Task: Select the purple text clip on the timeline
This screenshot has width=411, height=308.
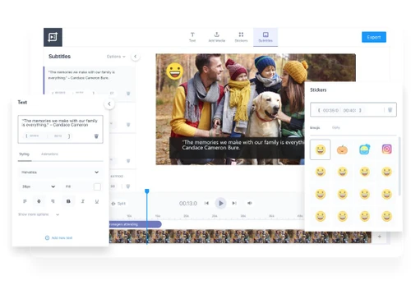Action: pos(135,224)
